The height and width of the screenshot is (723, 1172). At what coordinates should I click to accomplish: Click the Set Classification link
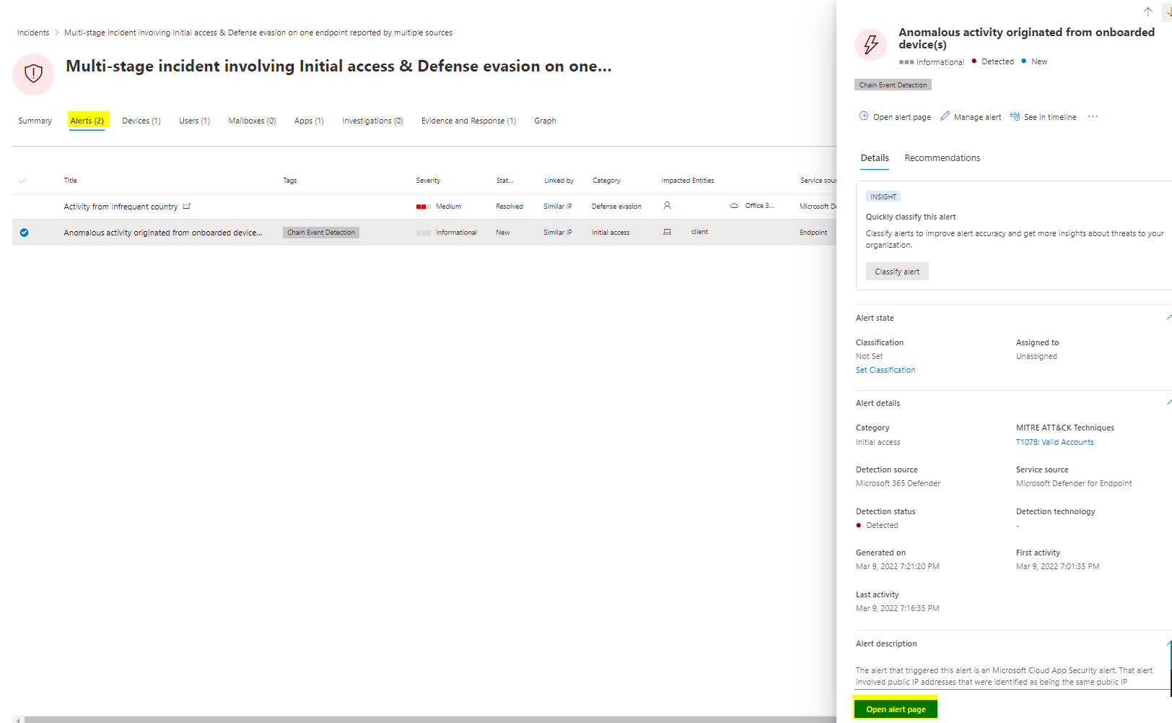click(x=885, y=370)
